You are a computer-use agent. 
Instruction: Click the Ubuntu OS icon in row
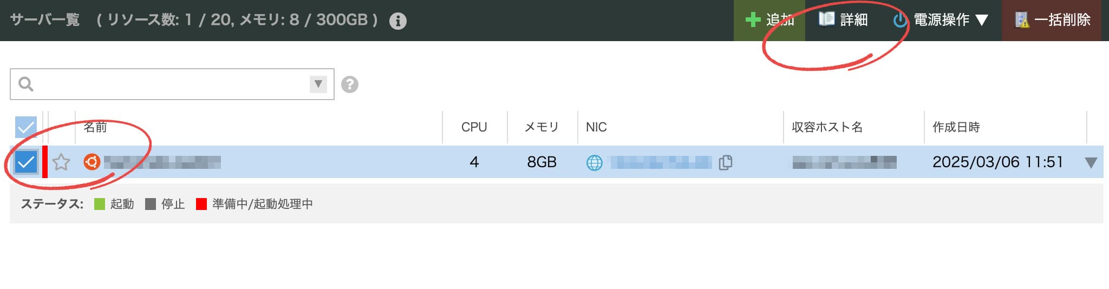tap(92, 162)
